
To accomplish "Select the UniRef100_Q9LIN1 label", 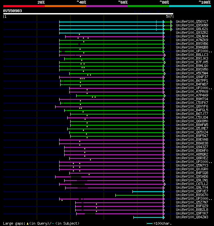I will [x=192, y=180].
